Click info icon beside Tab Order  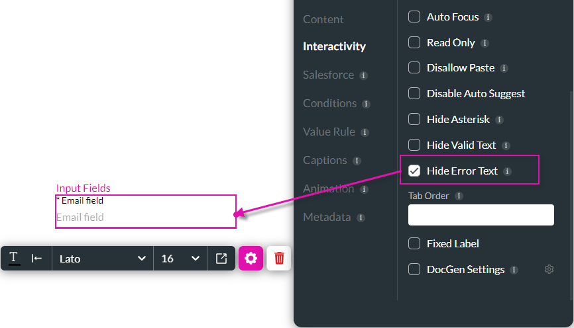tap(459, 196)
